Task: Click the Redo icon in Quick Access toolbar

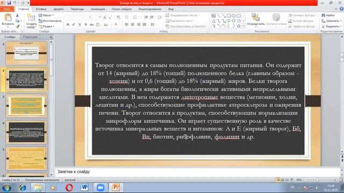Action: pos(23,3)
